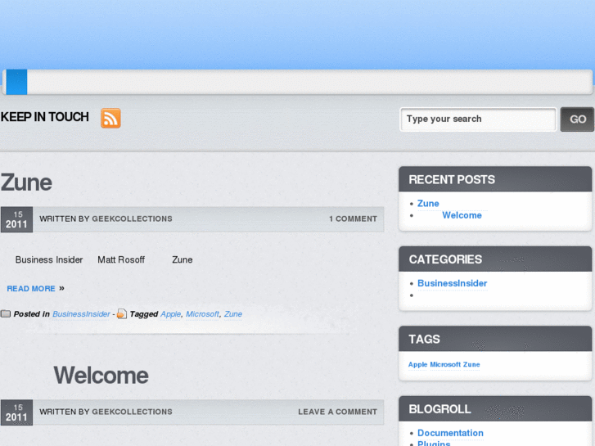The image size is (595, 446).
Task: Open BusinessInsider category in Posted in
Action: click(x=81, y=314)
